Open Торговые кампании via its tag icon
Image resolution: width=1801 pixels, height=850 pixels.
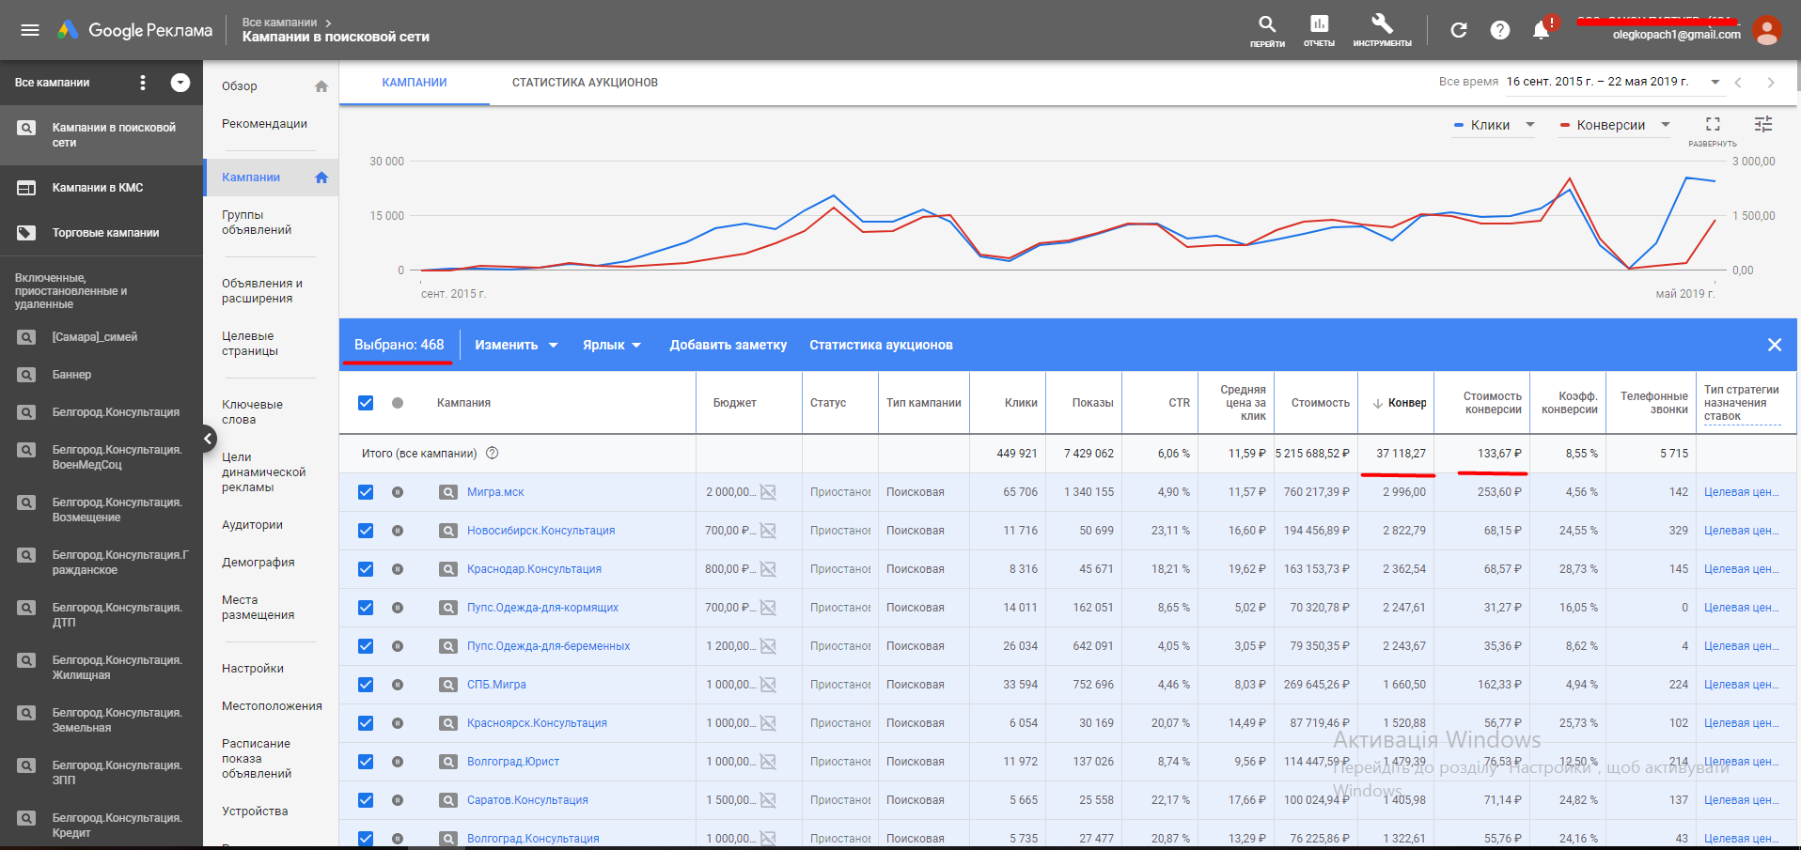[x=26, y=233]
